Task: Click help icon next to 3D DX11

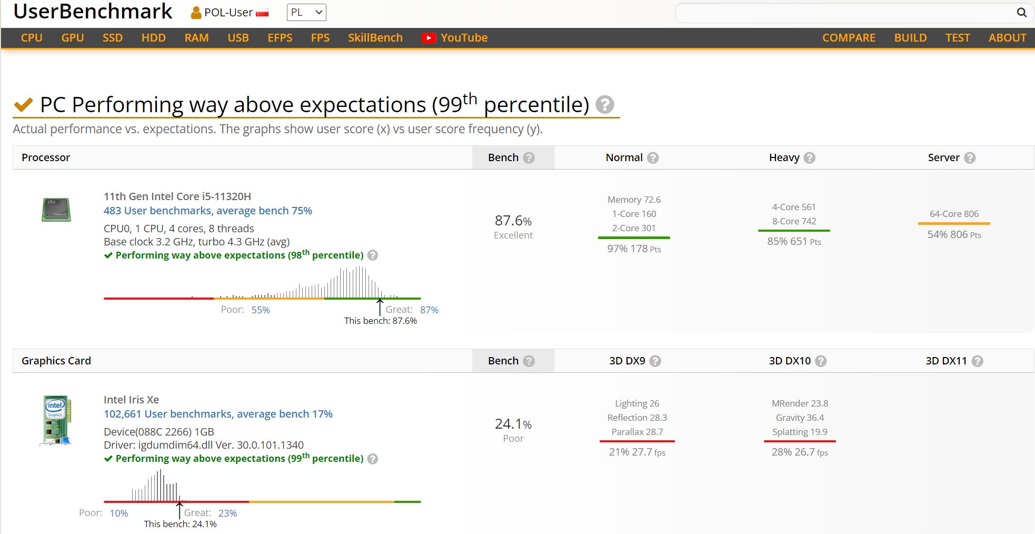Action: click(977, 361)
